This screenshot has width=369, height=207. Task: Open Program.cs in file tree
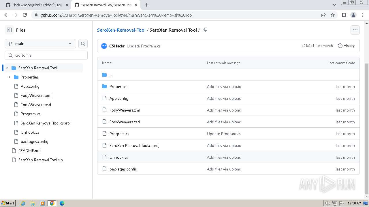(x=30, y=114)
